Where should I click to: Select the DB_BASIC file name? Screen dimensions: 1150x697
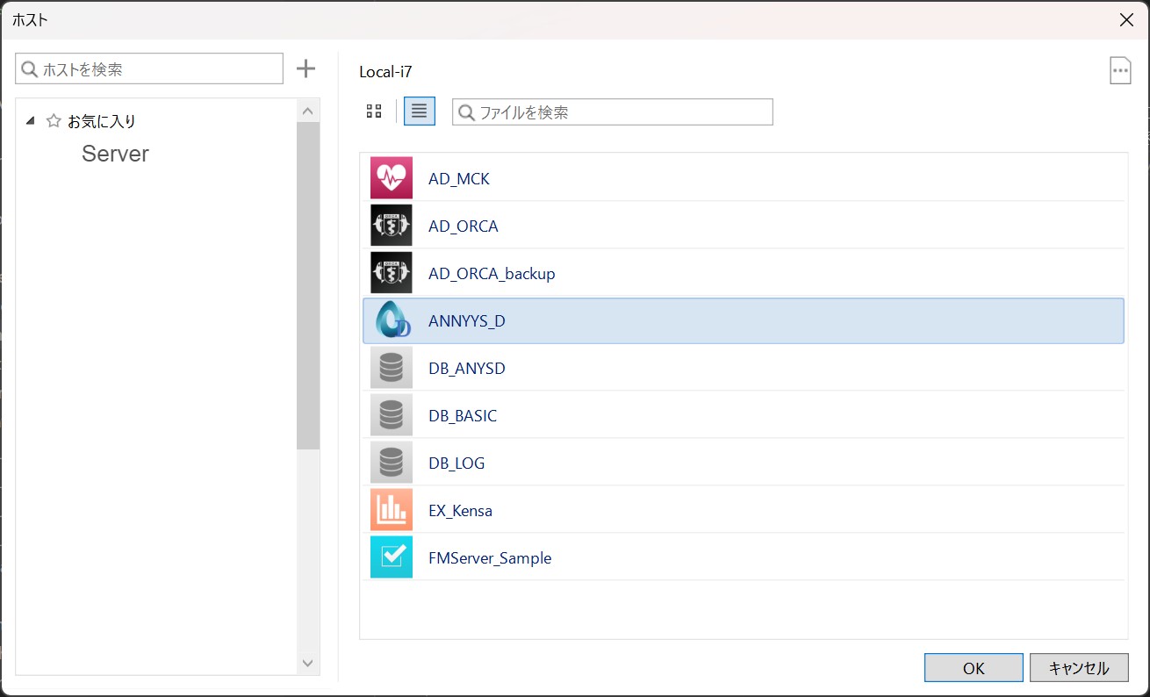[463, 416]
